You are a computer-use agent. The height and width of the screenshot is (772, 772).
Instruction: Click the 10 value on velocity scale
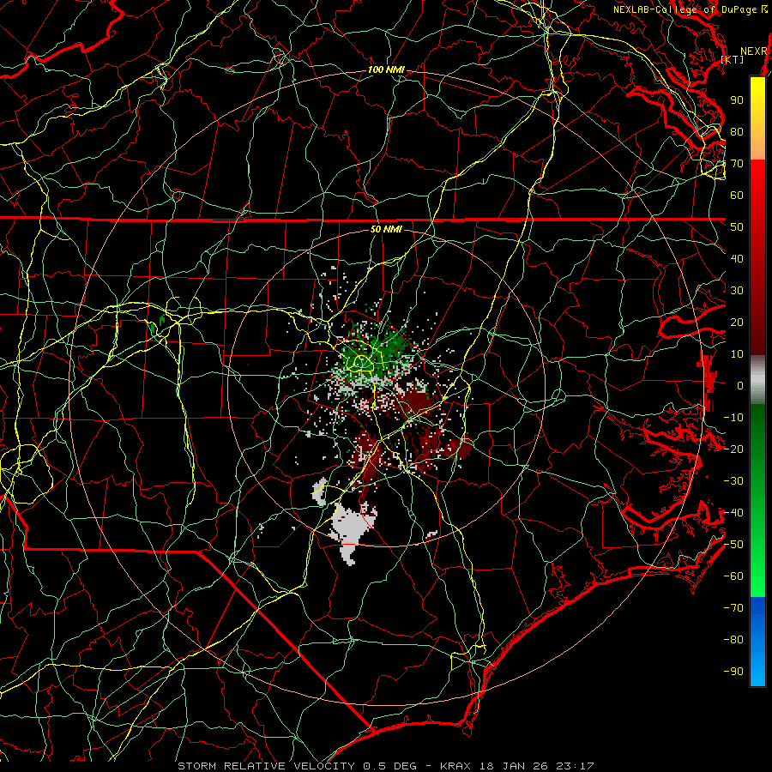click(x=737, y=354)
